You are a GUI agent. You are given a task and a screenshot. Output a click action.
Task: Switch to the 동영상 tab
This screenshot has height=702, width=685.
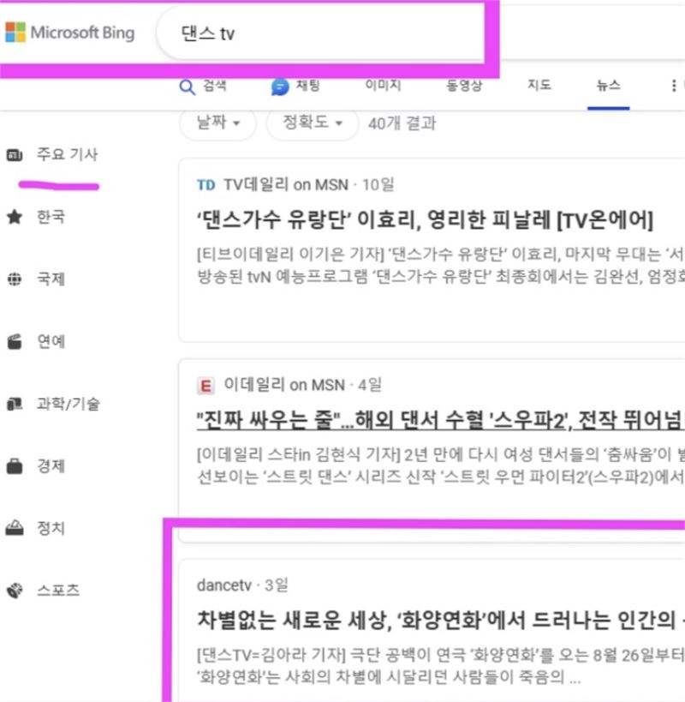click(x=464, y=85)
